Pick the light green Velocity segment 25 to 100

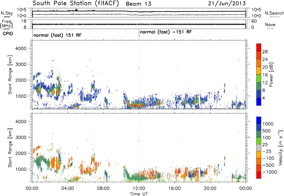point(259,141)
